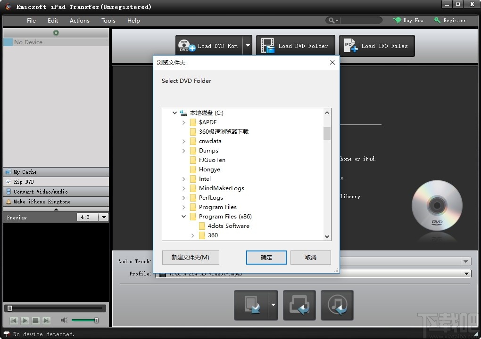The height and width of the screenshot is (339, 481).
Task: Click the Register key icon
Action: point(438,20)
